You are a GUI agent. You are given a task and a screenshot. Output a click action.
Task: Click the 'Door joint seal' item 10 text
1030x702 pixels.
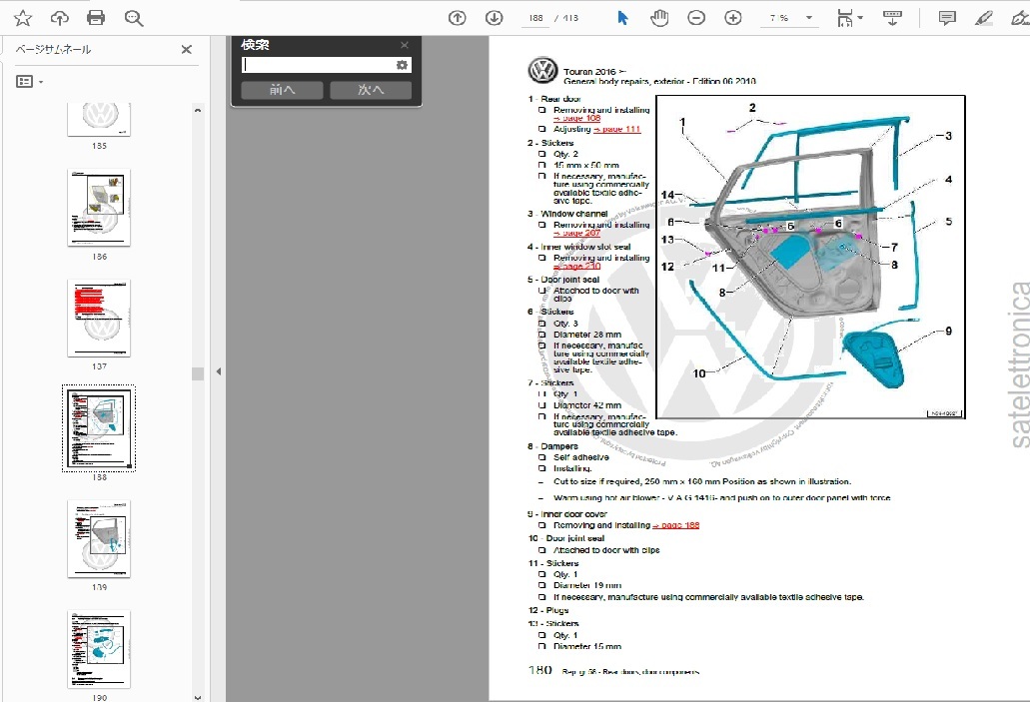(x=574, y=538)
